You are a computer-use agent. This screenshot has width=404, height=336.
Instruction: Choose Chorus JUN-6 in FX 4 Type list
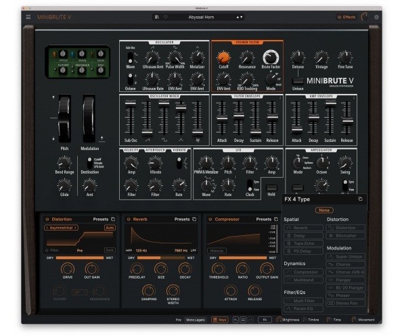click(346, 272)
